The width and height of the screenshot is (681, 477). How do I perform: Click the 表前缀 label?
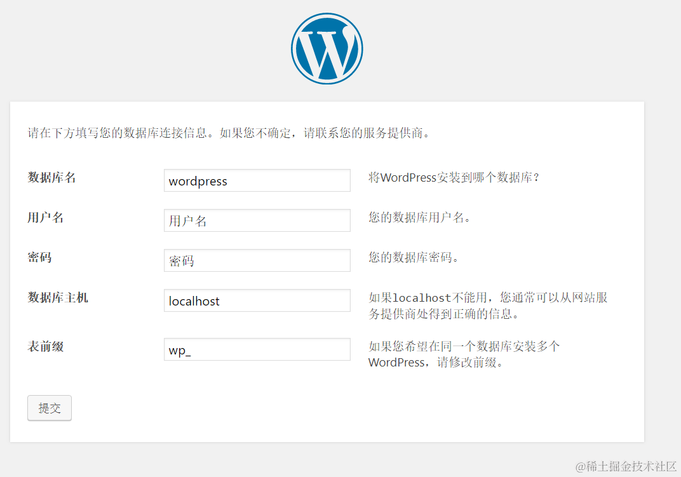tap(46, 346)
